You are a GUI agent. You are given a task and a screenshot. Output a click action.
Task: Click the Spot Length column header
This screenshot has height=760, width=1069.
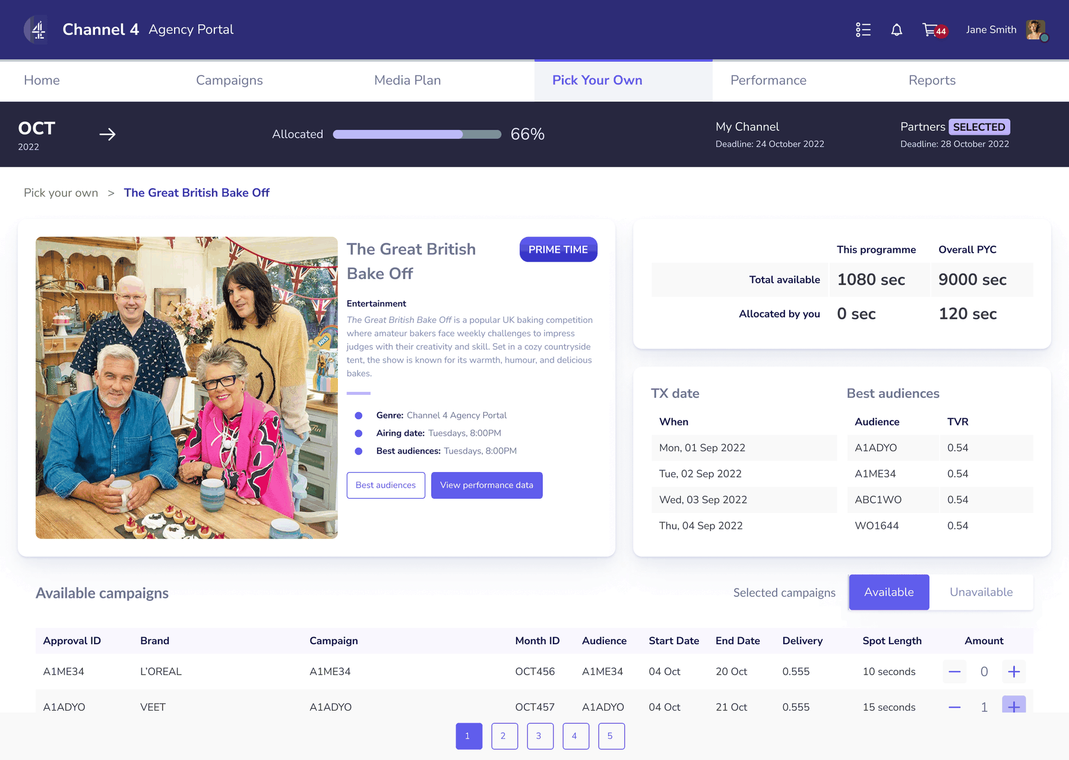(x=892, y=641)
